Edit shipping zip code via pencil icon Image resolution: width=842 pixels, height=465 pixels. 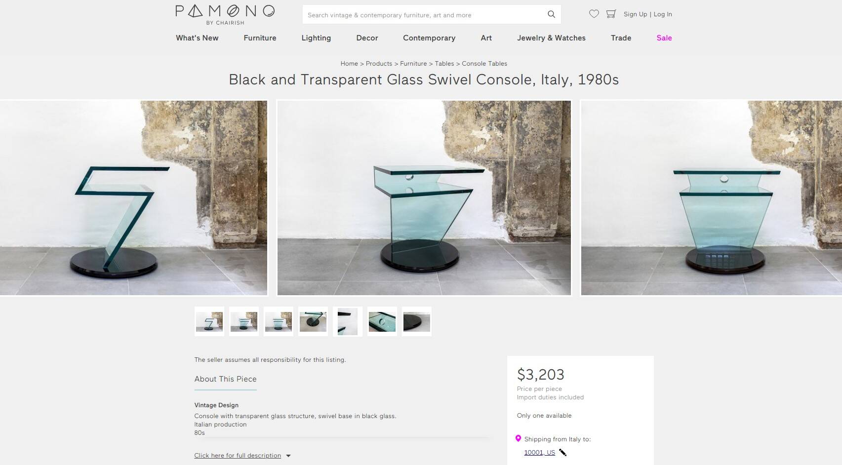pos(562,452)
